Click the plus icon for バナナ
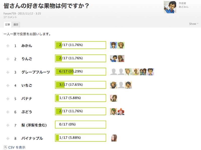 click(x=8, y=99)
